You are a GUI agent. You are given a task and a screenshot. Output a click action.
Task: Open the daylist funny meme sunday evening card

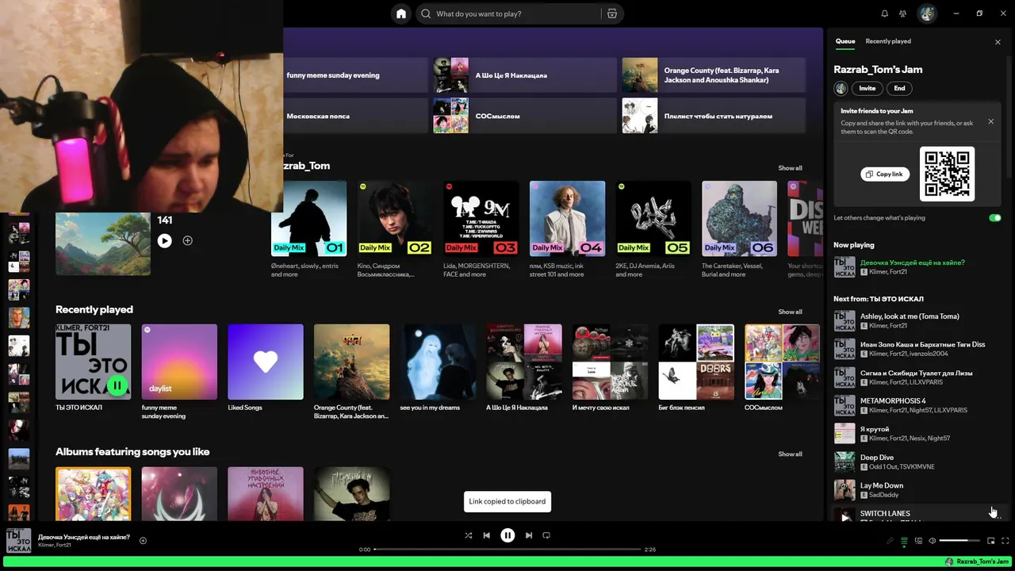pyautogui.click(x=179, y=371)
